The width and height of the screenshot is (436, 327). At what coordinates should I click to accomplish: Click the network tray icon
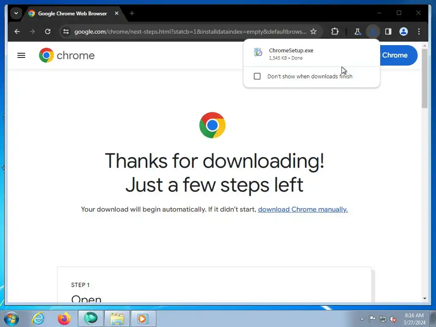tap(383, 319)
